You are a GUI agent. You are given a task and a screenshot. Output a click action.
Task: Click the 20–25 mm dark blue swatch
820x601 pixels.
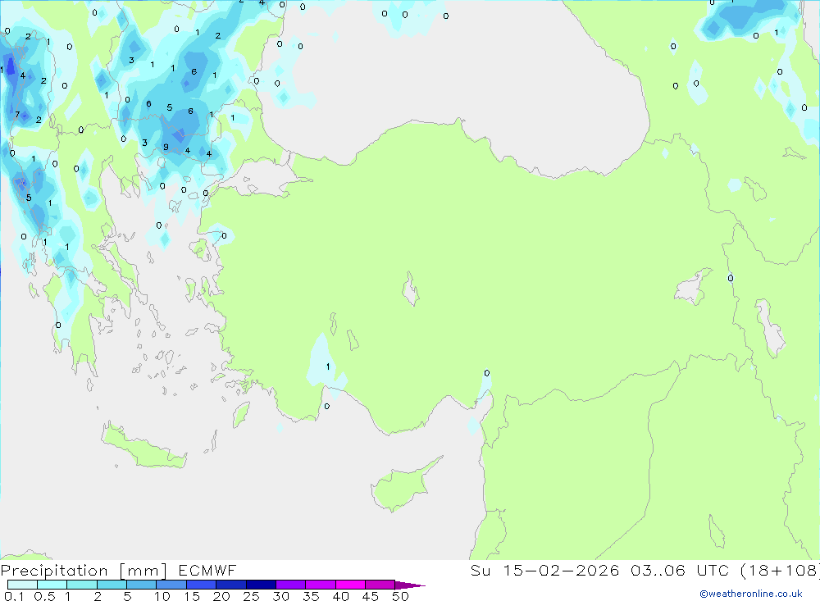pos(231,585)
